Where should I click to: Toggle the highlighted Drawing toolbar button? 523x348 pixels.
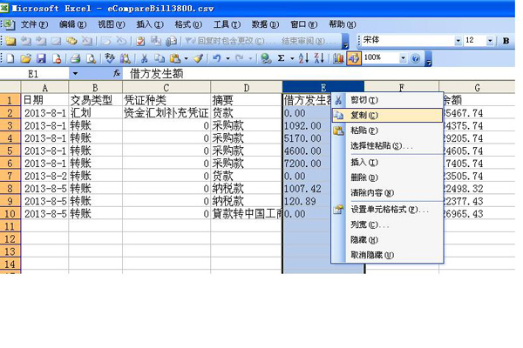(353, 58)
